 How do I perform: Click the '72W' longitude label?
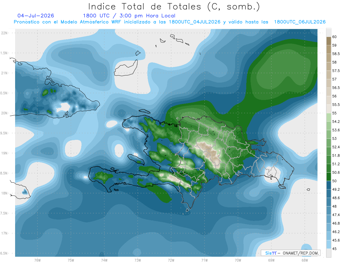click(x=171, y=260)
